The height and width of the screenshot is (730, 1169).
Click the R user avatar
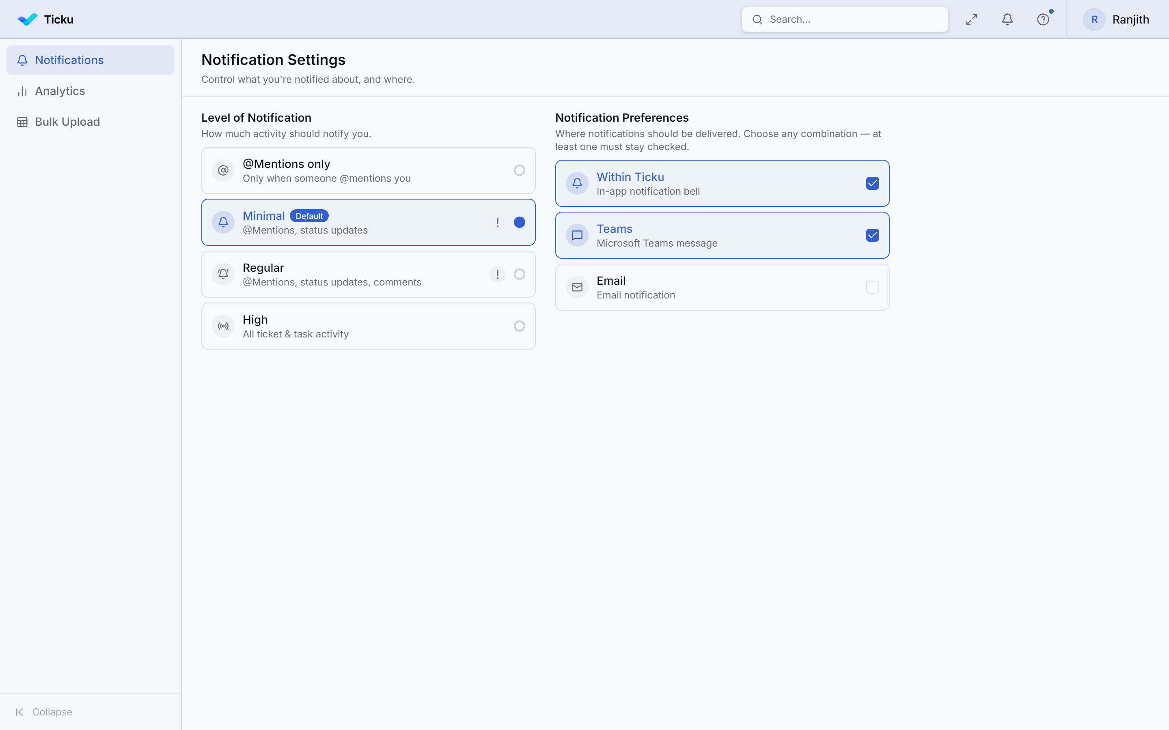coord(1094,19)
